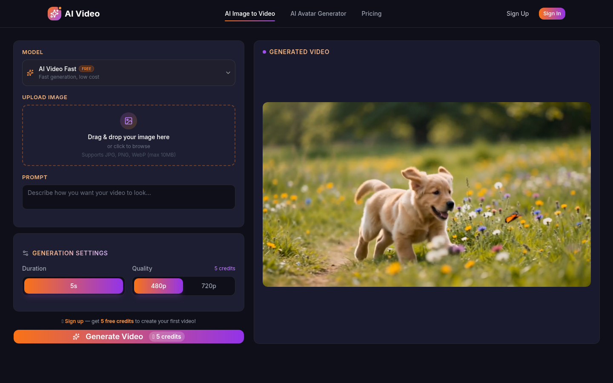
Task: Click the purple dot beside Generated Video
Action: pos(264,52)
